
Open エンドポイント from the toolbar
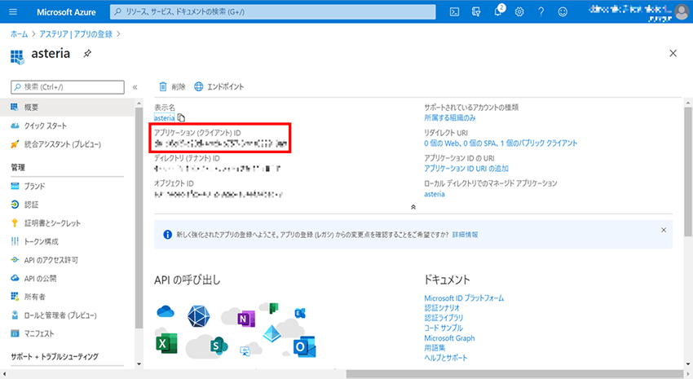(x=219, y=86)
